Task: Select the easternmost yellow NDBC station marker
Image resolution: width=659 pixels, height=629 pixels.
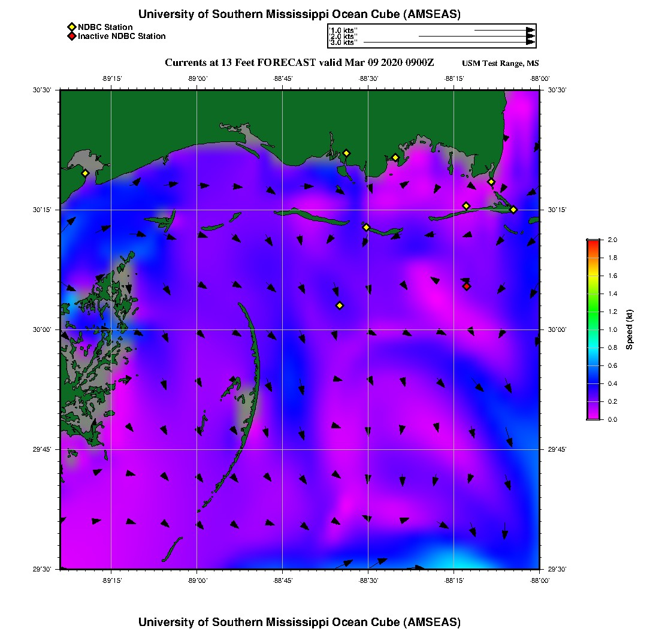Action: 513,210
